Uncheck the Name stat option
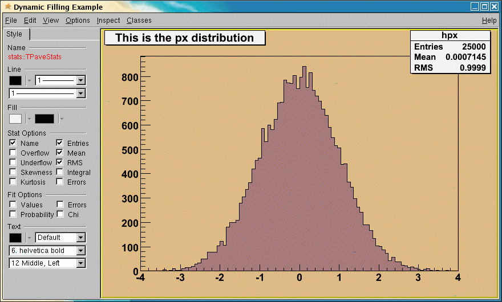Image resolution: width=502 pixels, height=302 pixels. coord(13,143)
